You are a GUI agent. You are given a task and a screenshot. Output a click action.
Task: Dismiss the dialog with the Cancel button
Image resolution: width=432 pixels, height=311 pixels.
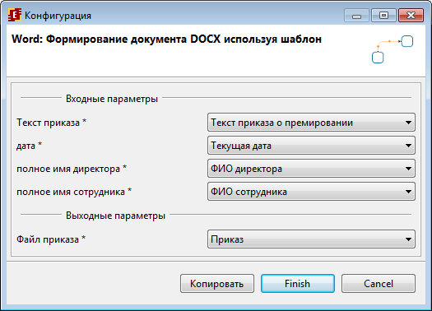[379, 284]
